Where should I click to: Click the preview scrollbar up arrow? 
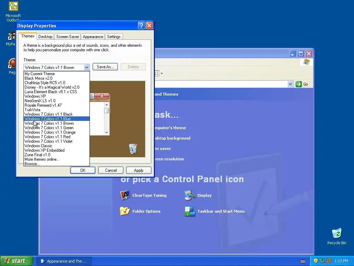pyautogui.click(x=106, y=105)
